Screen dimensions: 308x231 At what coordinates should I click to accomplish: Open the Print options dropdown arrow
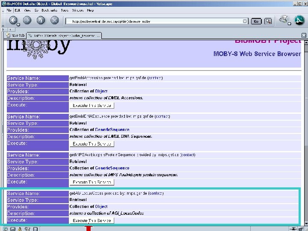[x=289, y=24]
